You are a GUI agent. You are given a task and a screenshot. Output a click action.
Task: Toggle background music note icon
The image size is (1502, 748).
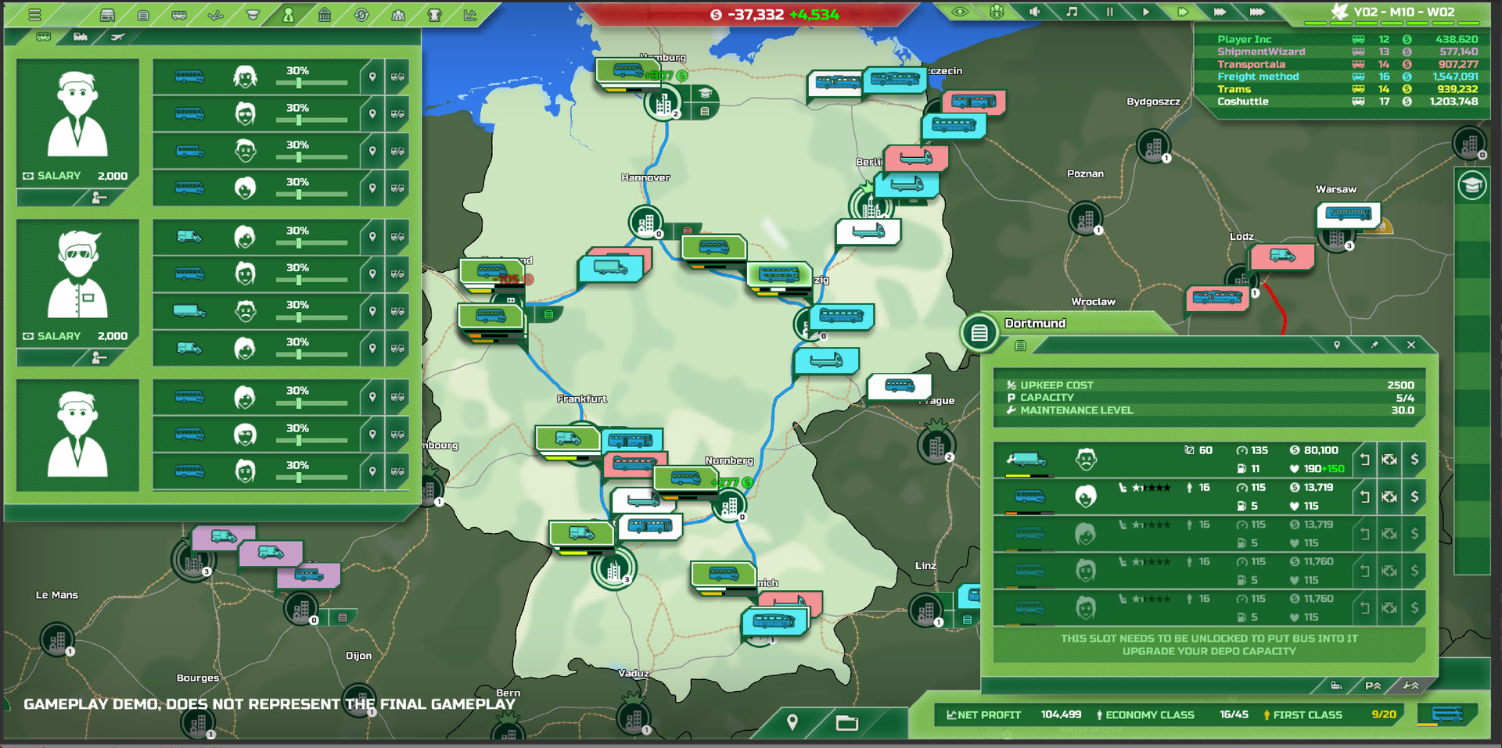click(1072, 12)
